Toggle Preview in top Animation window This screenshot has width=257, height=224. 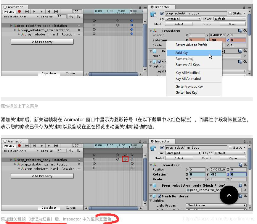pos(9,12)
